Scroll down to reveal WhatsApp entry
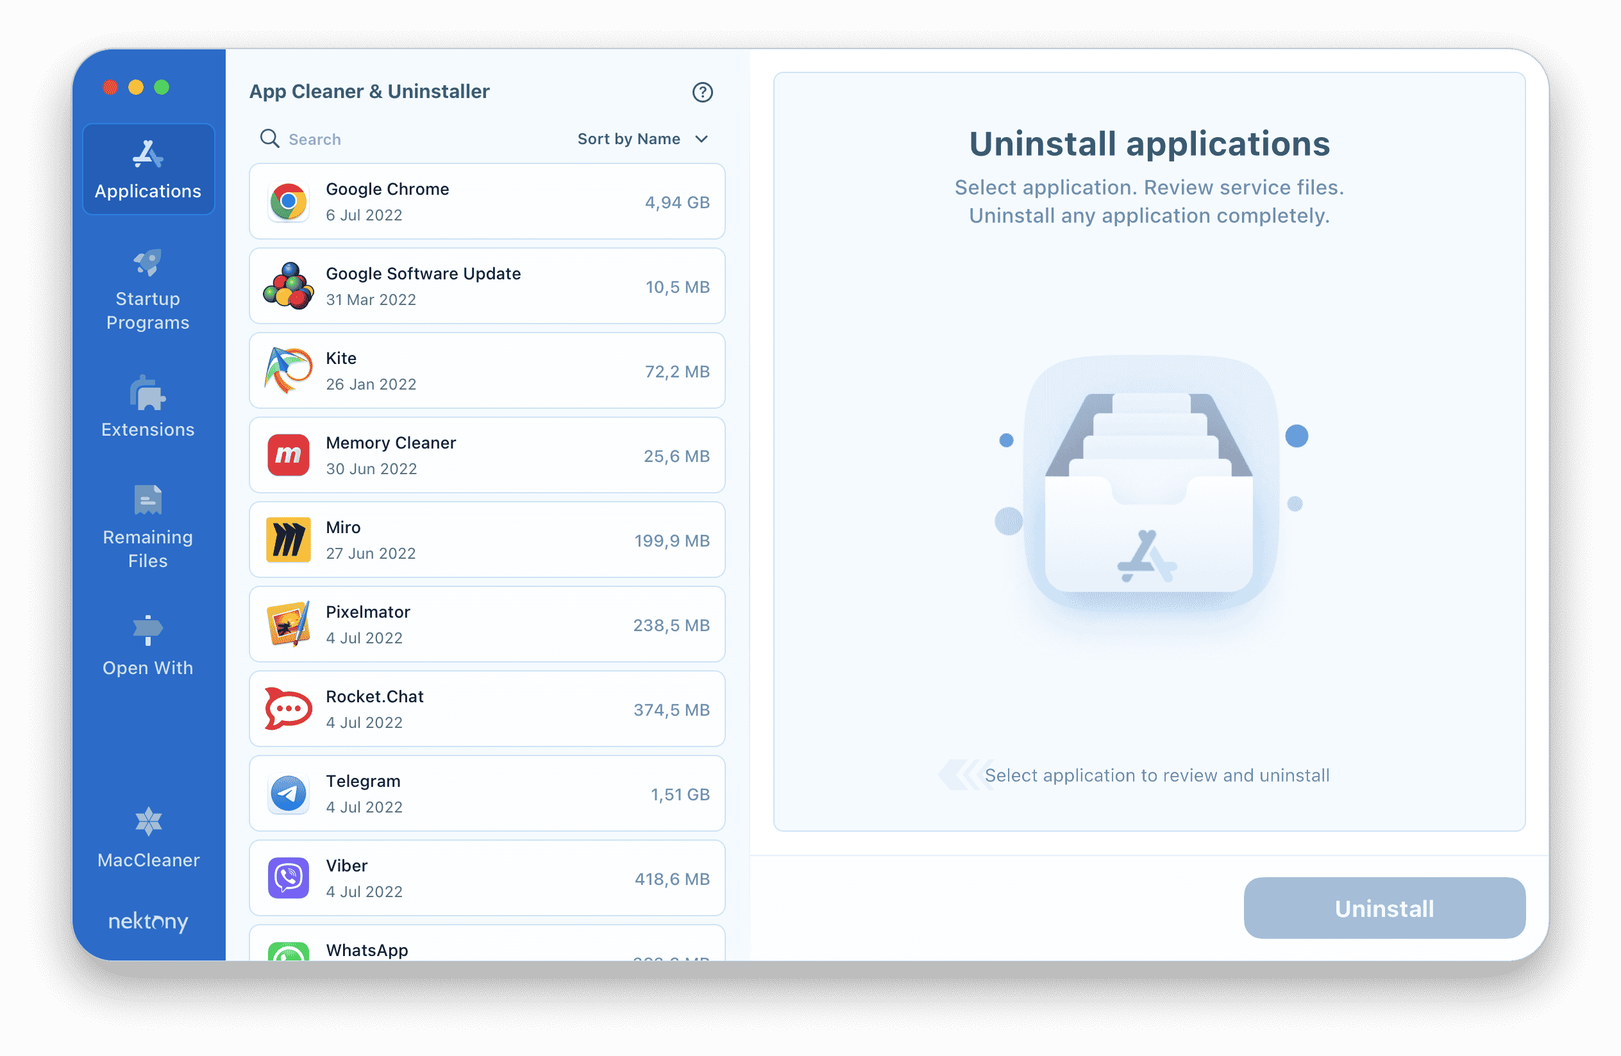 click(x=487, y=950)
